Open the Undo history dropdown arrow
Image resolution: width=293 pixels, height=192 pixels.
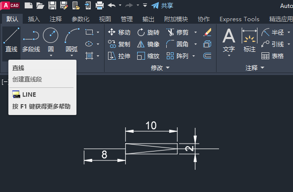(x=120, y=5)
